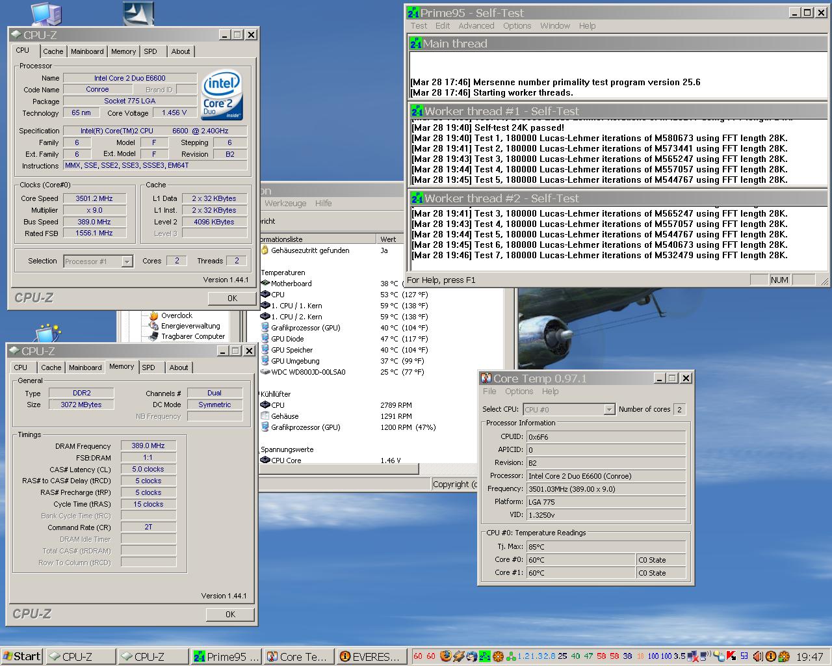This screenshot has width=832, height=666.
Task: Click the Worker thread #1 window icon
Action: pyautogui.click(x=416, y=111)
